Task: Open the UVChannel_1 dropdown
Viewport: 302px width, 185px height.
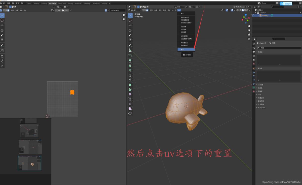Action: point(117,10)
